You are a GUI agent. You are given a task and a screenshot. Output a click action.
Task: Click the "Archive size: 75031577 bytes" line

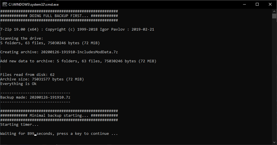(x=42, y=79)
